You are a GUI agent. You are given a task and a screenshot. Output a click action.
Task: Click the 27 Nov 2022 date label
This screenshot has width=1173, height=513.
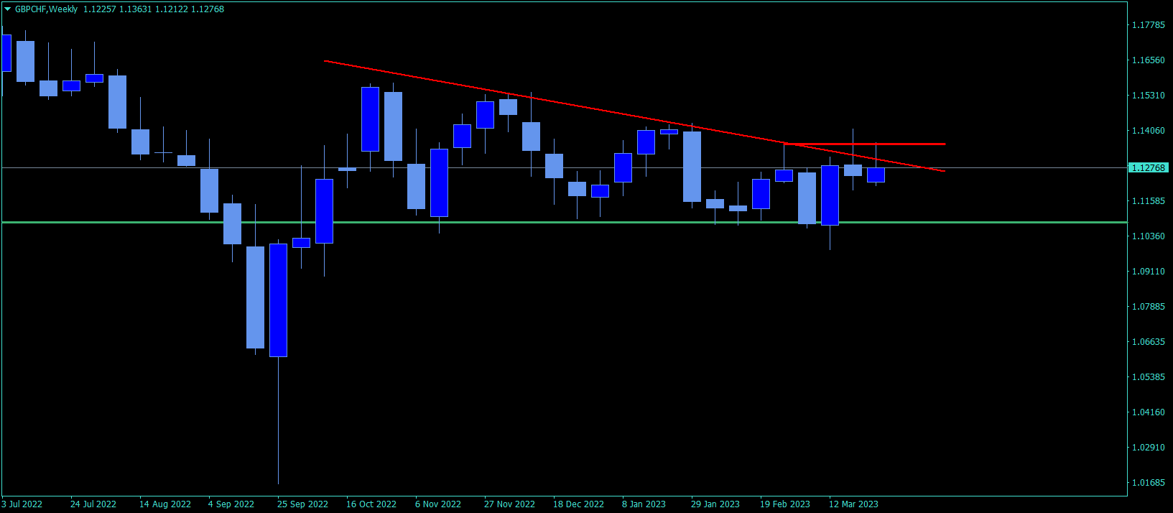tap(509, 504)
